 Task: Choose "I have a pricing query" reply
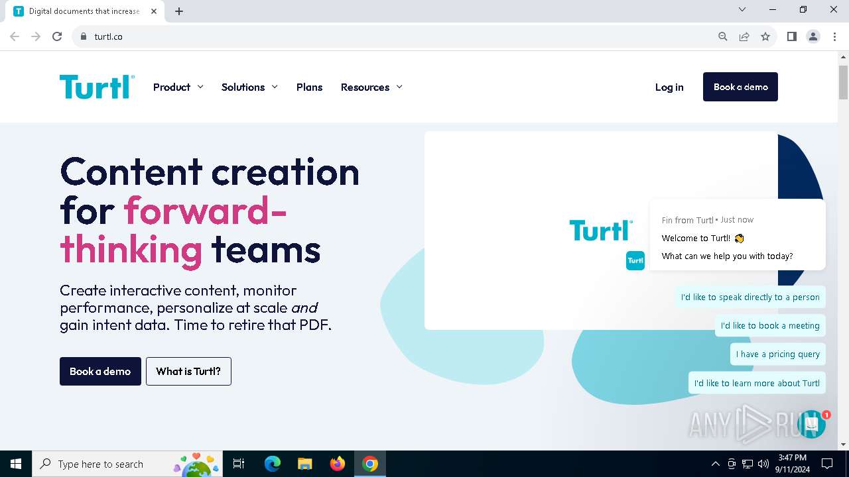[x=778, y=354]
